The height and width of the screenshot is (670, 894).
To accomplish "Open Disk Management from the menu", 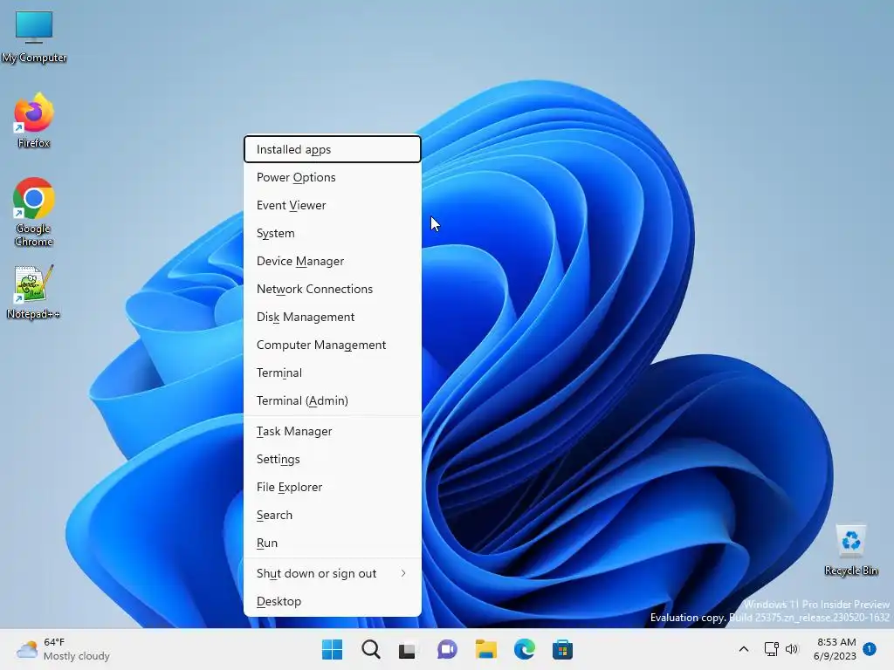I will click(333, 317).
